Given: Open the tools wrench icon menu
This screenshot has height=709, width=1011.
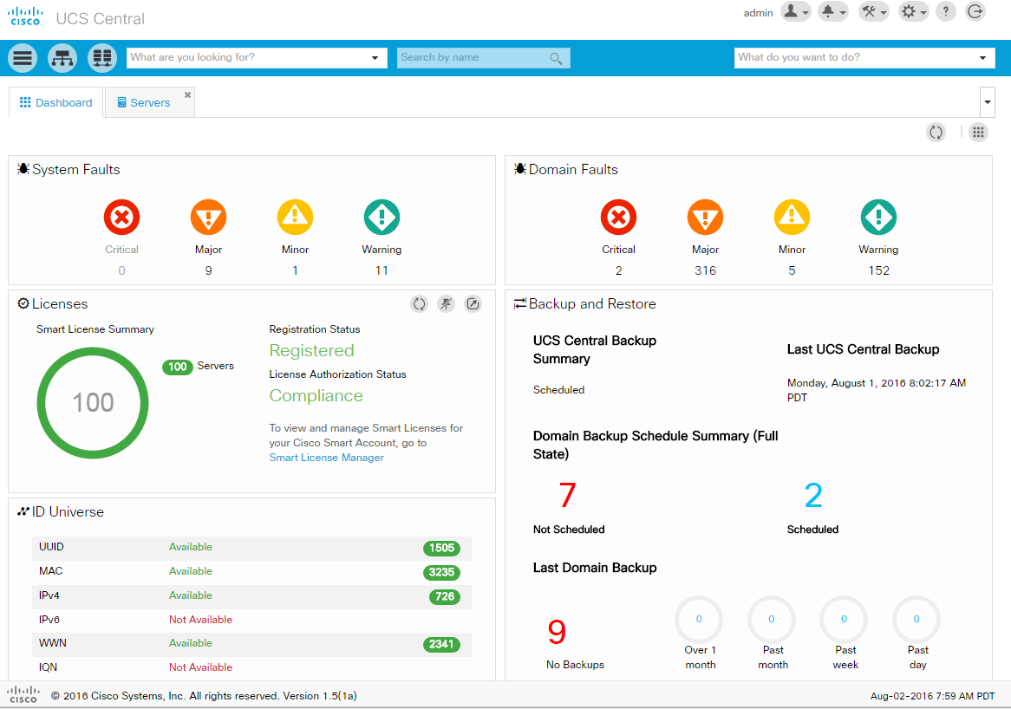Looking at the screenshot, I should [x=874, y=11].
